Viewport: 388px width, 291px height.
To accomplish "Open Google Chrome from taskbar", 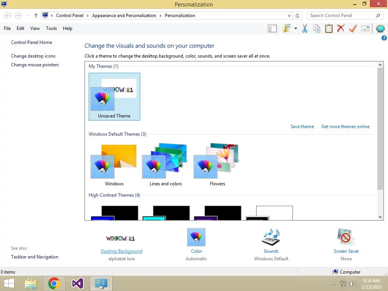I will click(x=54, y=283).
